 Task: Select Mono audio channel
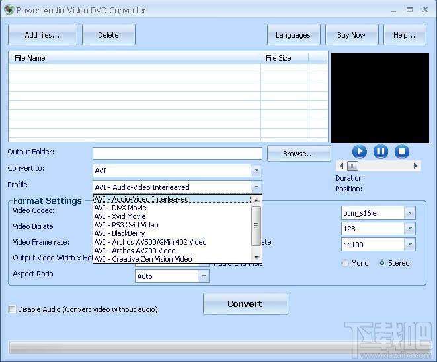pyautogui.click(x=345, y=263)
